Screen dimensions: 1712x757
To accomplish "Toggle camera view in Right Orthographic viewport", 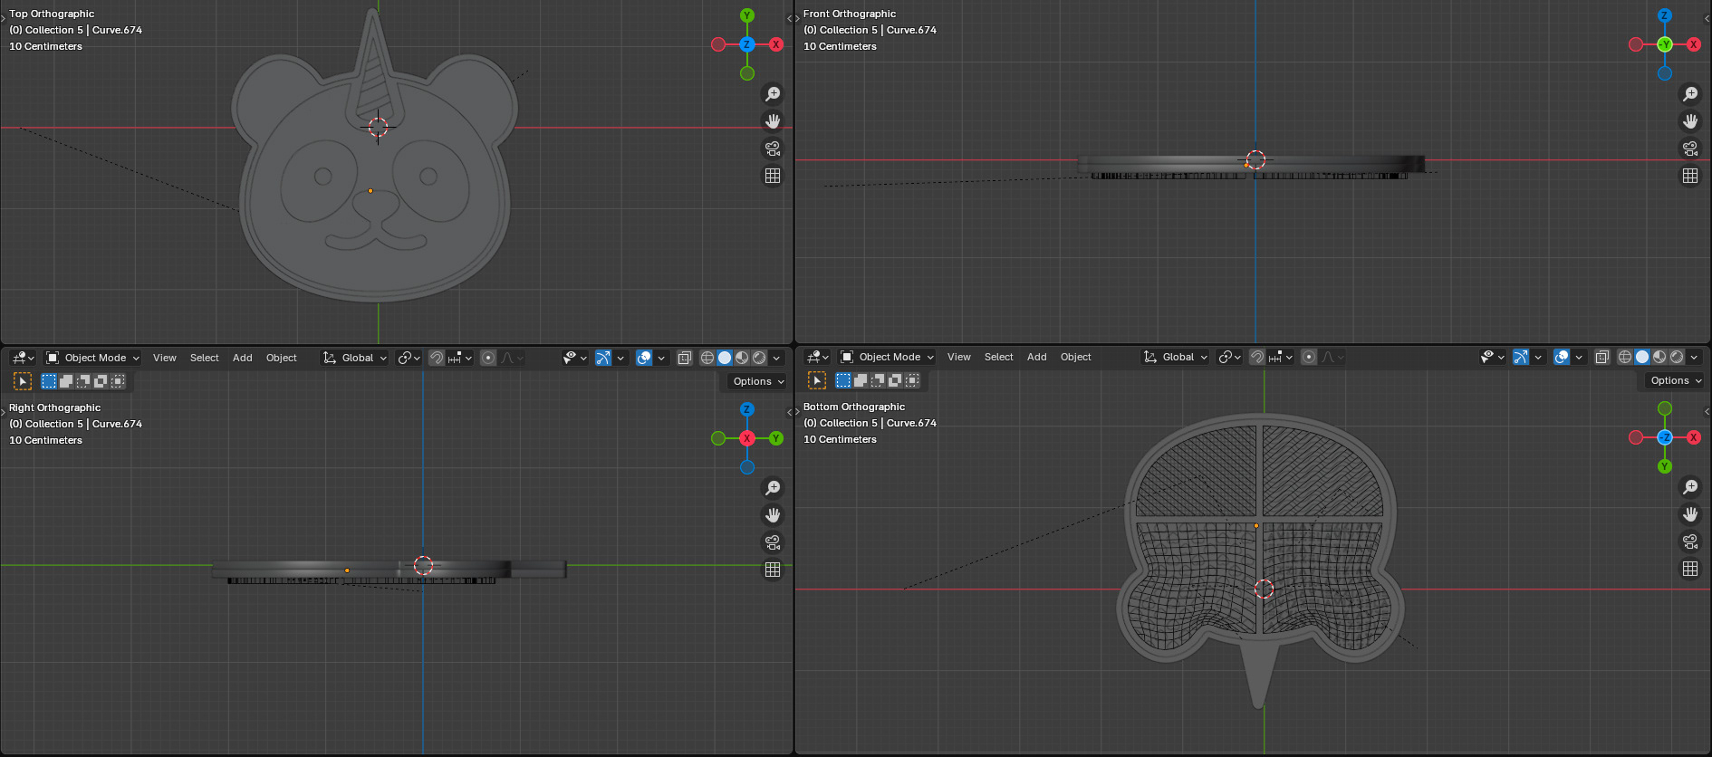I will [x=773, y=542].
